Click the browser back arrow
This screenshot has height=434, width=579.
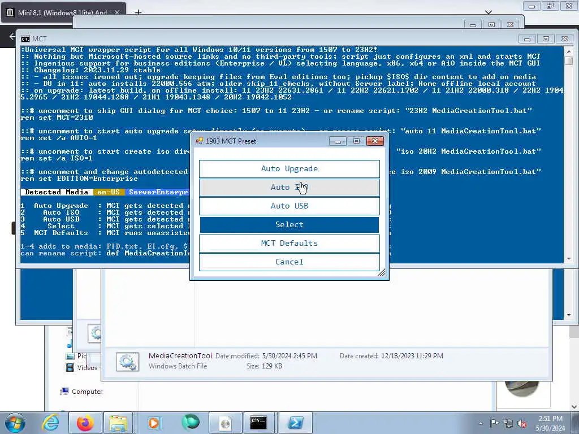point(12,36)
